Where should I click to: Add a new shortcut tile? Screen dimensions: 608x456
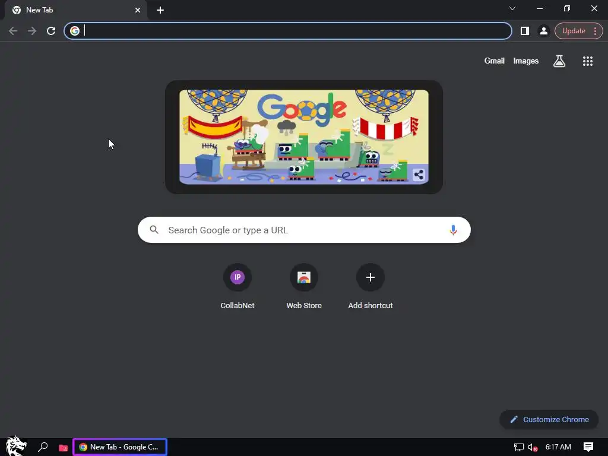tap(370, 287)
